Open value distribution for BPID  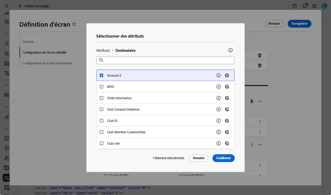pos(227,87)
